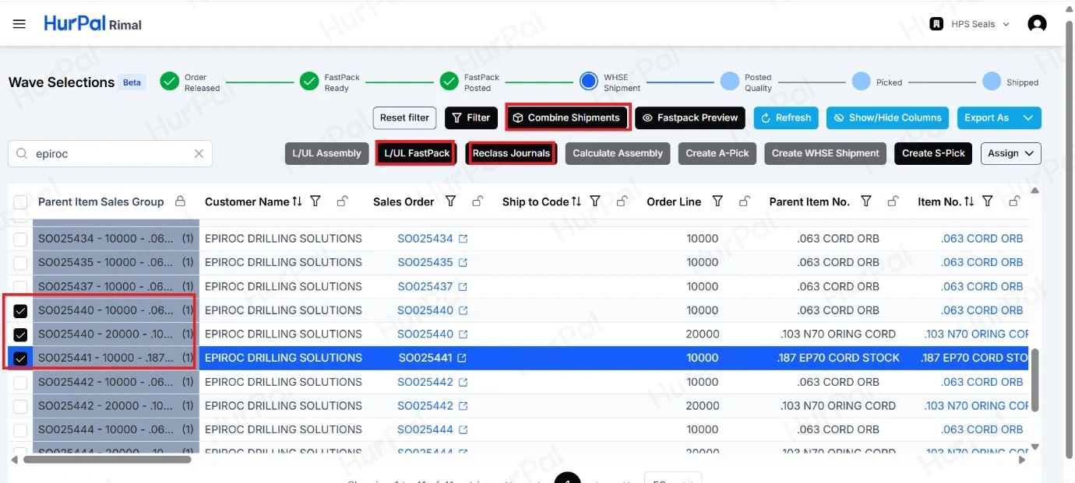Open filter funnel for Ship to Code column

(595, 201)
